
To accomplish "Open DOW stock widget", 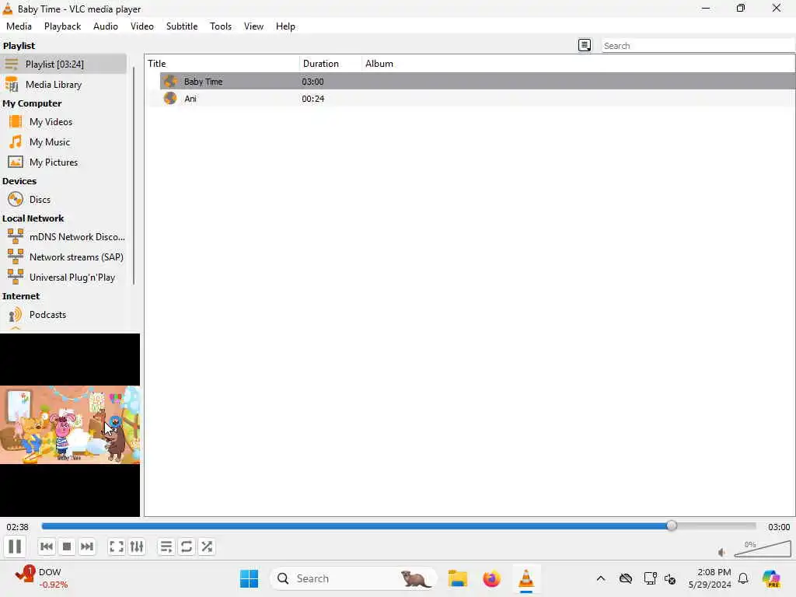I will click(x=40, y=578).
